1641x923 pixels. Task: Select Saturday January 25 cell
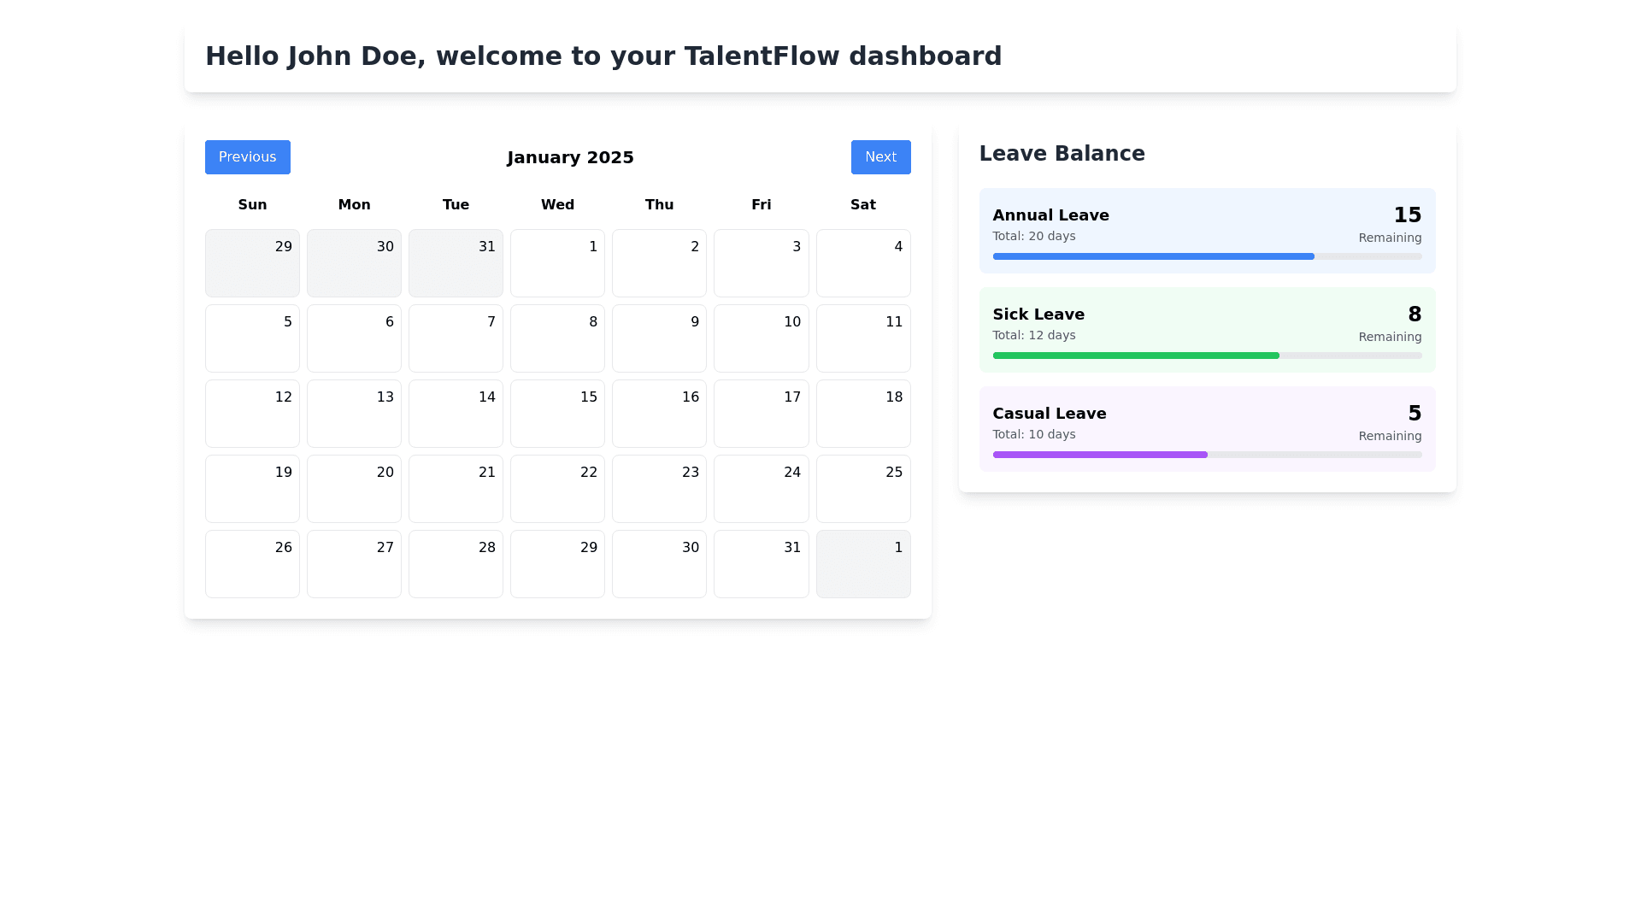[x=862, y=489]
